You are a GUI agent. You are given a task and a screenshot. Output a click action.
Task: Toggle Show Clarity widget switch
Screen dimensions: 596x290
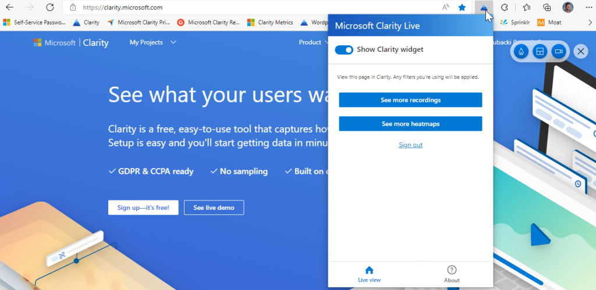click(344, 50)
